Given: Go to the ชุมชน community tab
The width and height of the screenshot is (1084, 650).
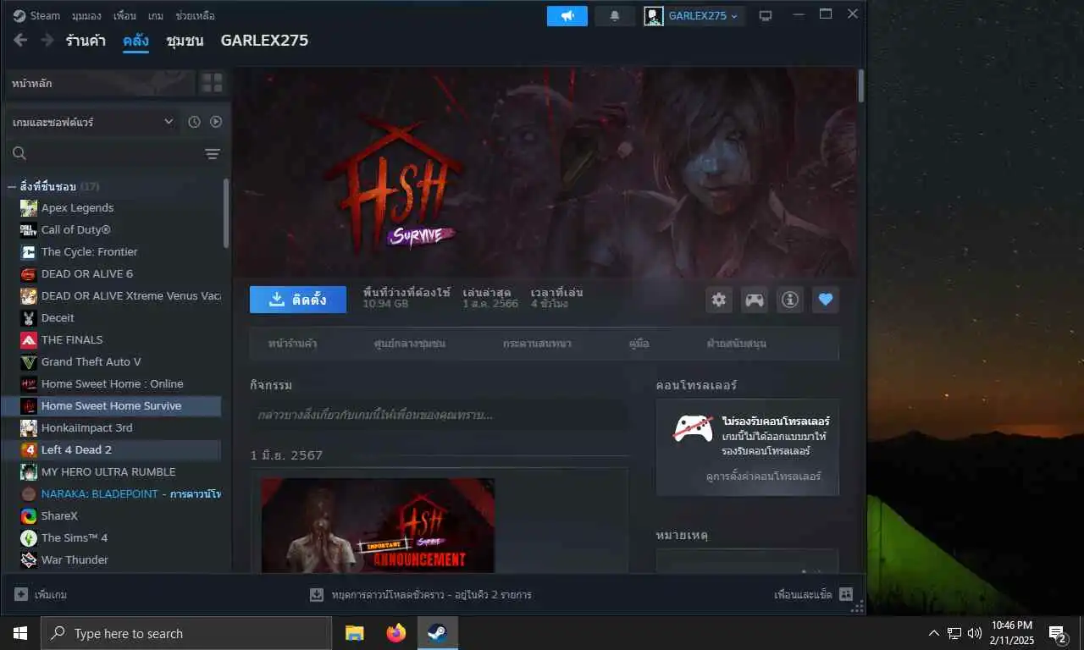Looking at the screenshot, I should [185, 41].
